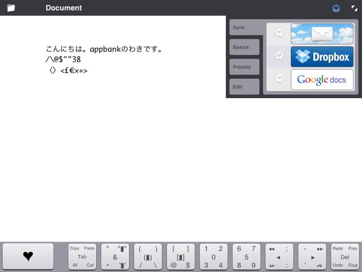Open the gear beside the Google docs option
The width and height of the screenshot is (362, 272).
click(x=279, y=79)
